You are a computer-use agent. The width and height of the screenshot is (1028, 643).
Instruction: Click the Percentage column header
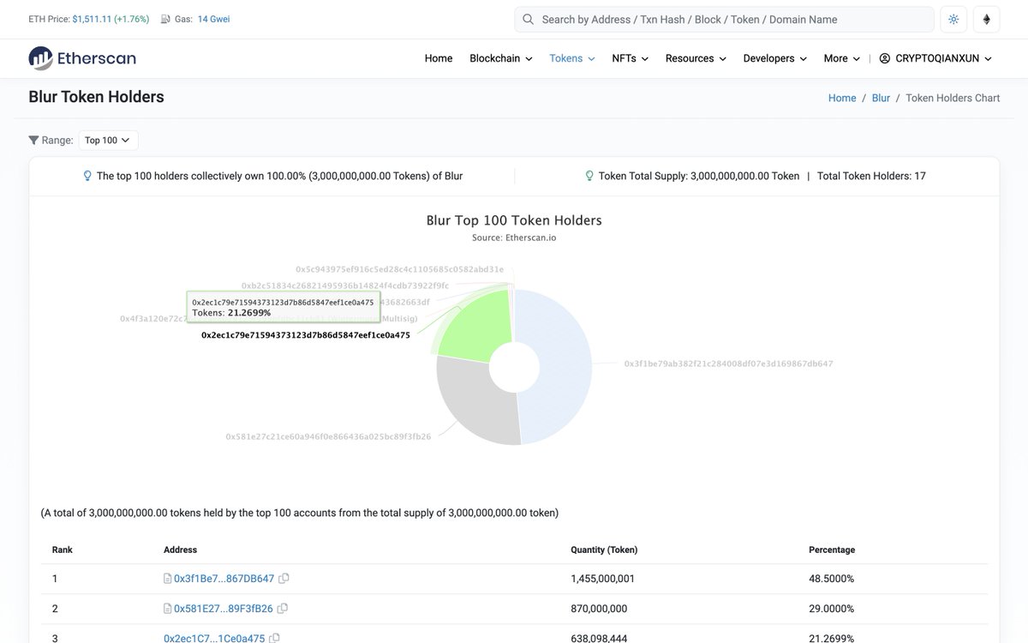pyautogui.click(x=832, y=550)
